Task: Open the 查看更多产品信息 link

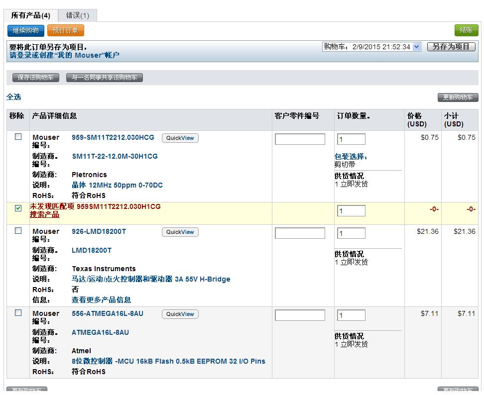Action: click(x=101, y=299)
